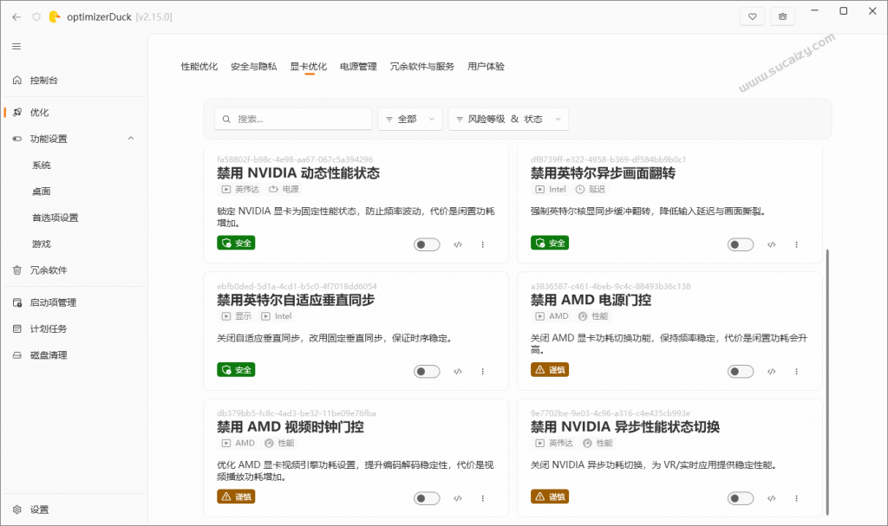The height and width of the screenshot is (526, 888).
Task: Click 英伟达 tag on NVIDIA 动态性能状态 card
Action: pyautogui.click(x=240, y=189)
